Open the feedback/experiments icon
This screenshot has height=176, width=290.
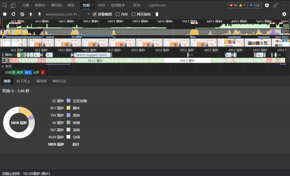click(275, 5)
